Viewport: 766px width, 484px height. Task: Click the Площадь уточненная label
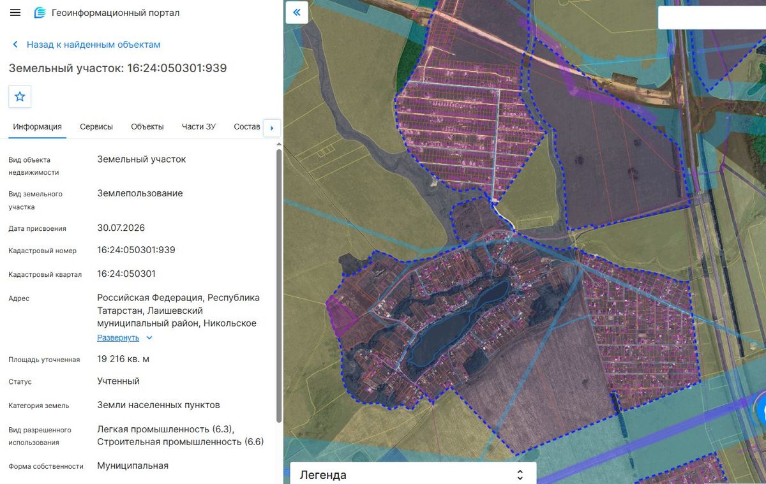tap(44, 360)
